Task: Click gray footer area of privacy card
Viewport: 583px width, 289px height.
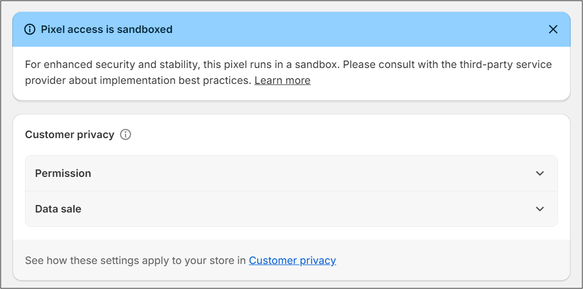Action: coord(452,260)
